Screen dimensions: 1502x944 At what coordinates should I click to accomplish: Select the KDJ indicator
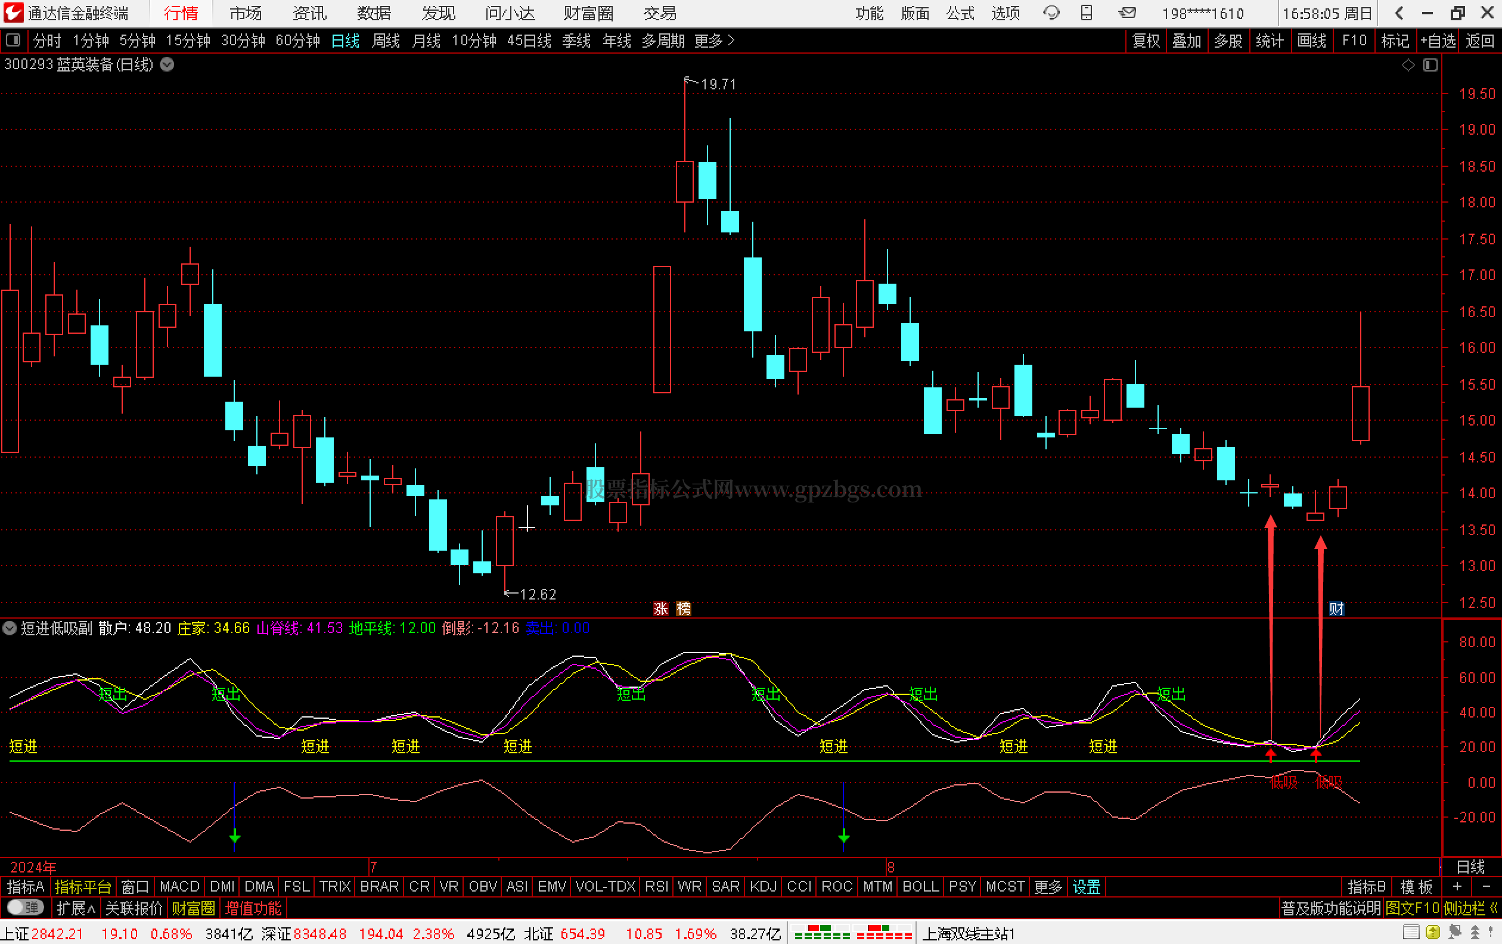coord(763,886)
